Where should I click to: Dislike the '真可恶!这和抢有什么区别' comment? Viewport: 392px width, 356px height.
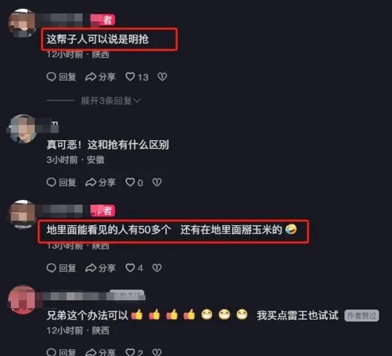[157, 182]
